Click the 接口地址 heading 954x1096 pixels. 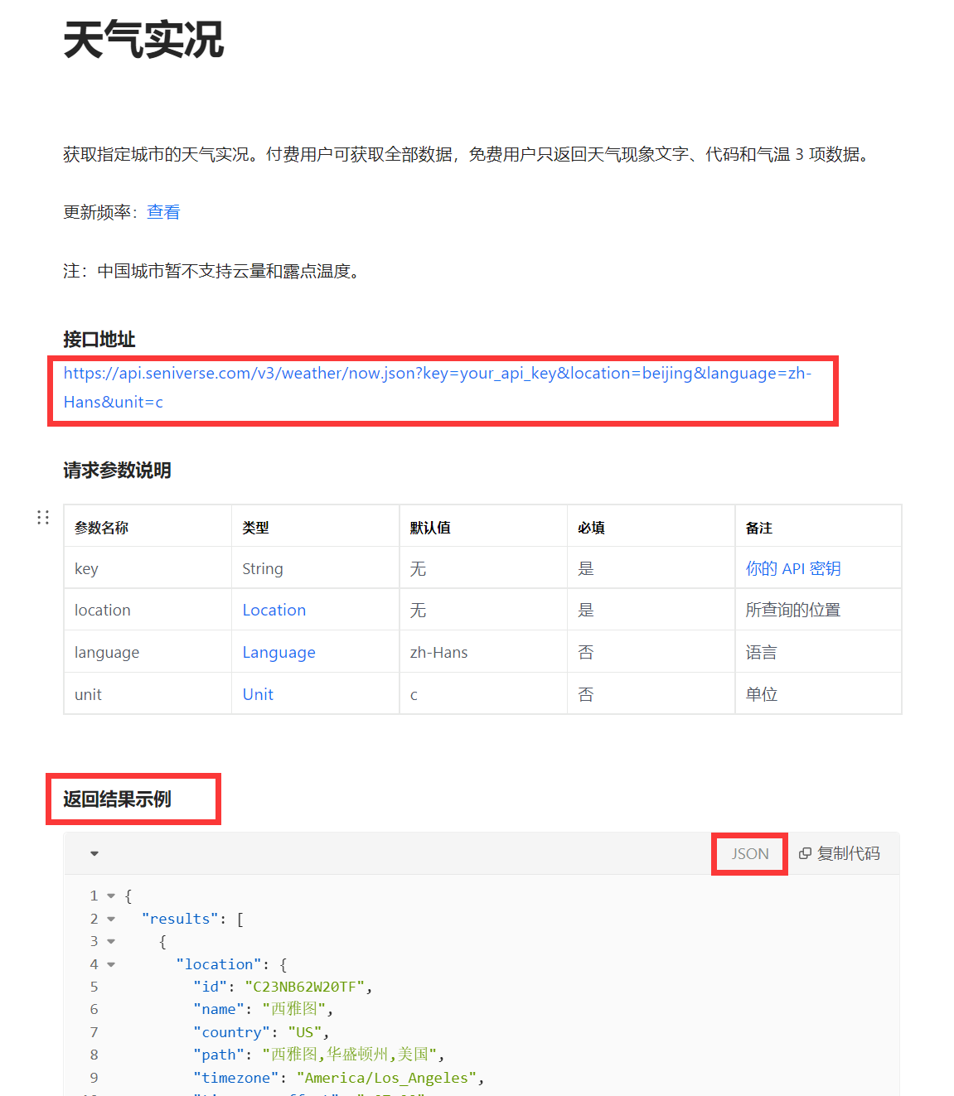[99, 340]
